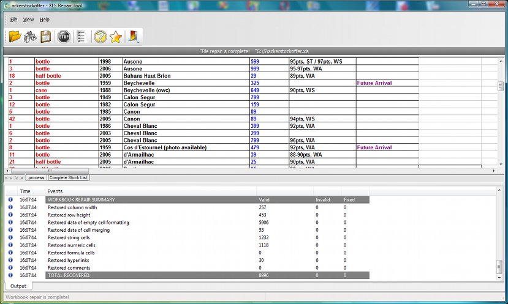Start file repair with the wrench tool icon
Image resolution: width=508 pixels, height=304 pixels.
pos(30,37)
